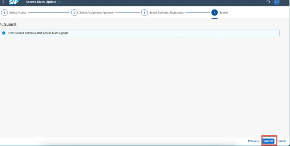This screenshot has width=290, height=146.
Task: Go back using the Previous button
Action: (x=253, y=141)
